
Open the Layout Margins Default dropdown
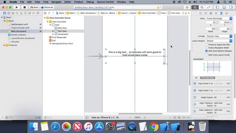click(219, 41)
